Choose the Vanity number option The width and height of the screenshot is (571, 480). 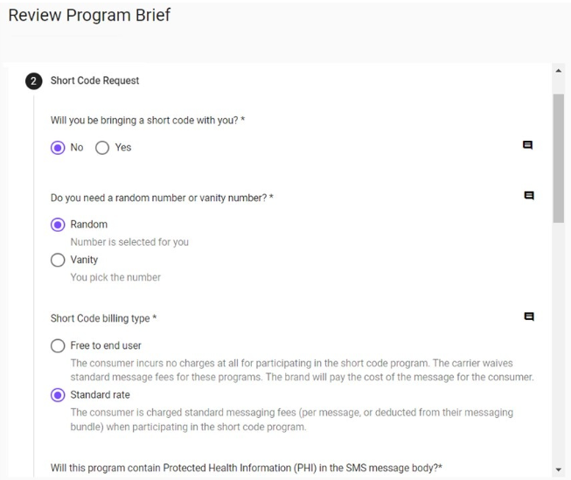59,260
